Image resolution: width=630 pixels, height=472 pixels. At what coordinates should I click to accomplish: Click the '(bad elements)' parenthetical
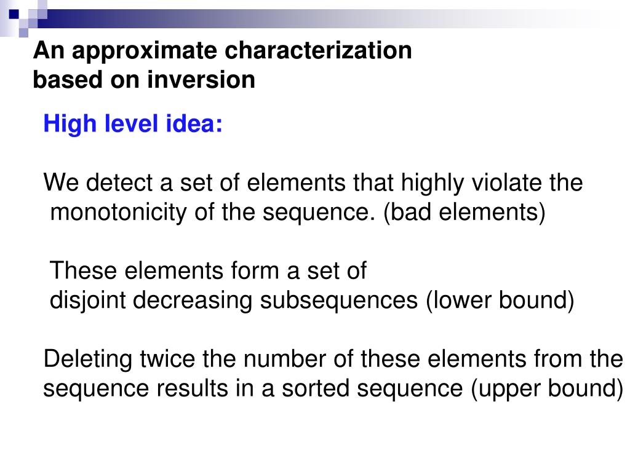click(465, 212)
